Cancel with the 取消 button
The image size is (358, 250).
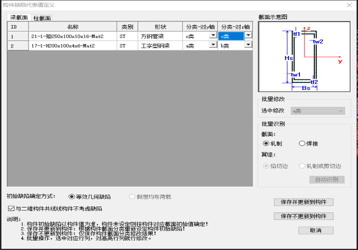coord(315,230)
